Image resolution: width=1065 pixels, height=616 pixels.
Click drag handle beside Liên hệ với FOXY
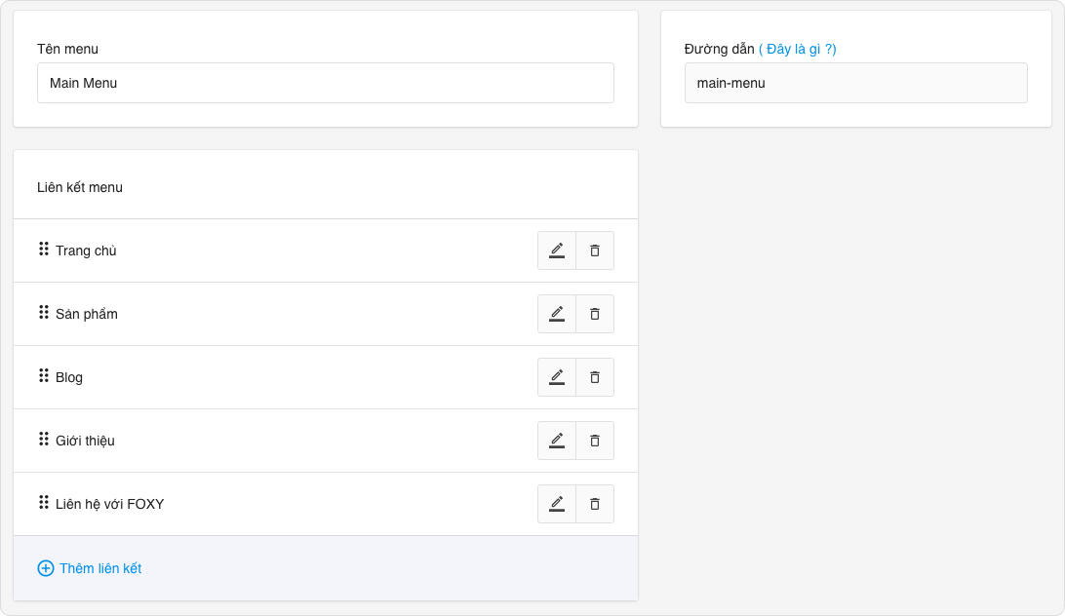click(44, 503)
